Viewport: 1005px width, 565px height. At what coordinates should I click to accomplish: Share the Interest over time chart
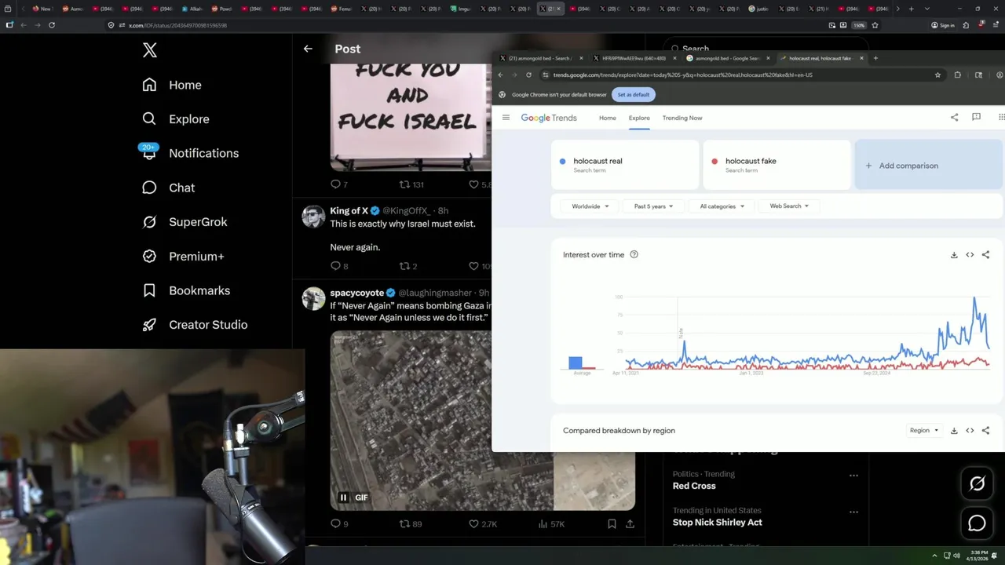coord(985,254)
